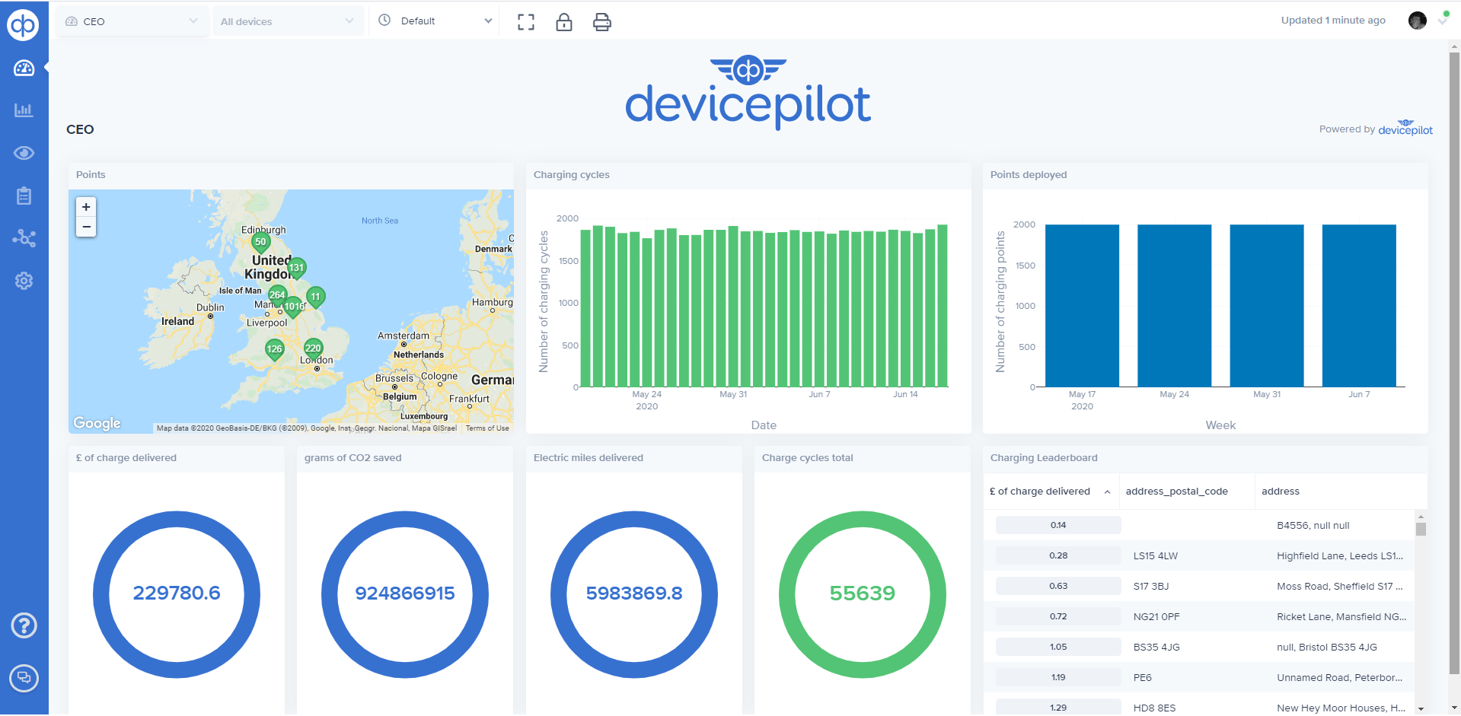The height and width of the screenshot is (716, 1461).
Task: Zoom out on the Points map
Action: pyautogui.click(x=86, y=227)
